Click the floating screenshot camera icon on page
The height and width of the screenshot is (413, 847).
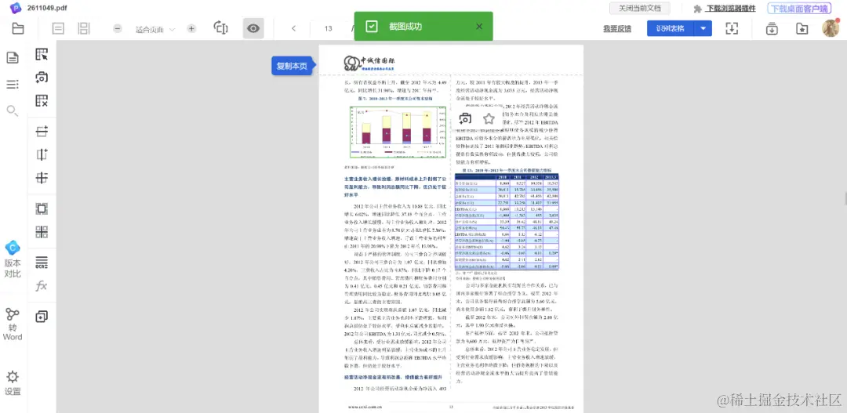pyautogui.click(x=465, y=119)
